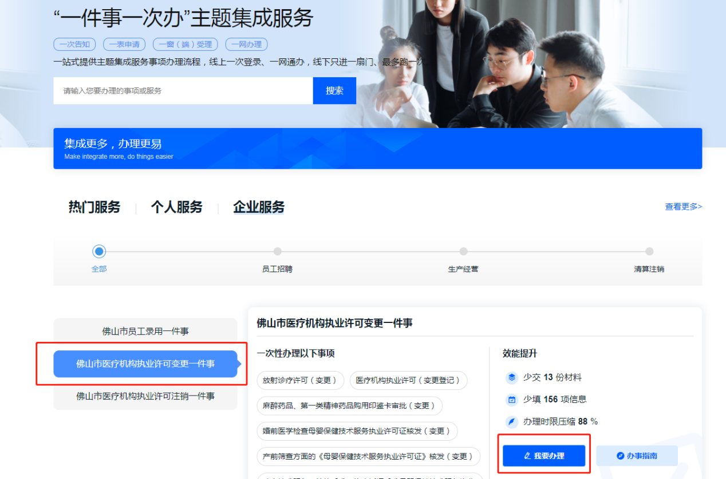Viewport: 726px width, 479px height.
Task: Click the 我要办理 button
Action: click(544, 456)
